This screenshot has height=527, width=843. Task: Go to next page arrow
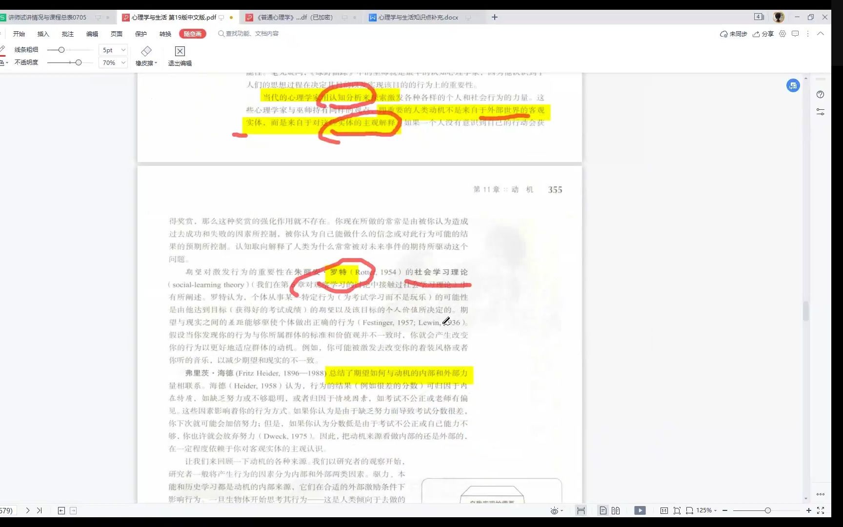pos(28,510)
